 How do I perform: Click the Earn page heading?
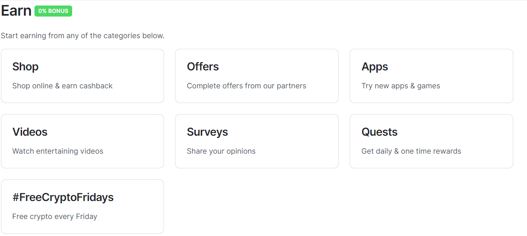click(x=17, y=11)
